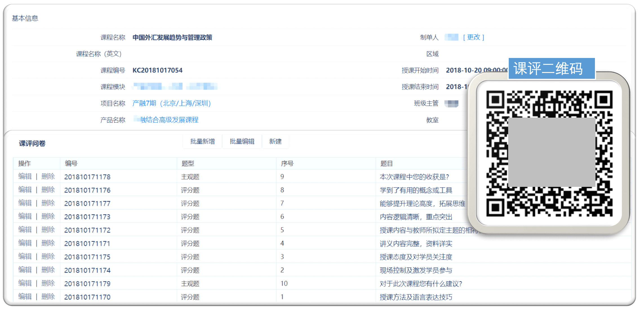The image size is (640, 309).
Task: Click 编辑 for row 201810171170
Action: pos(25,297)
